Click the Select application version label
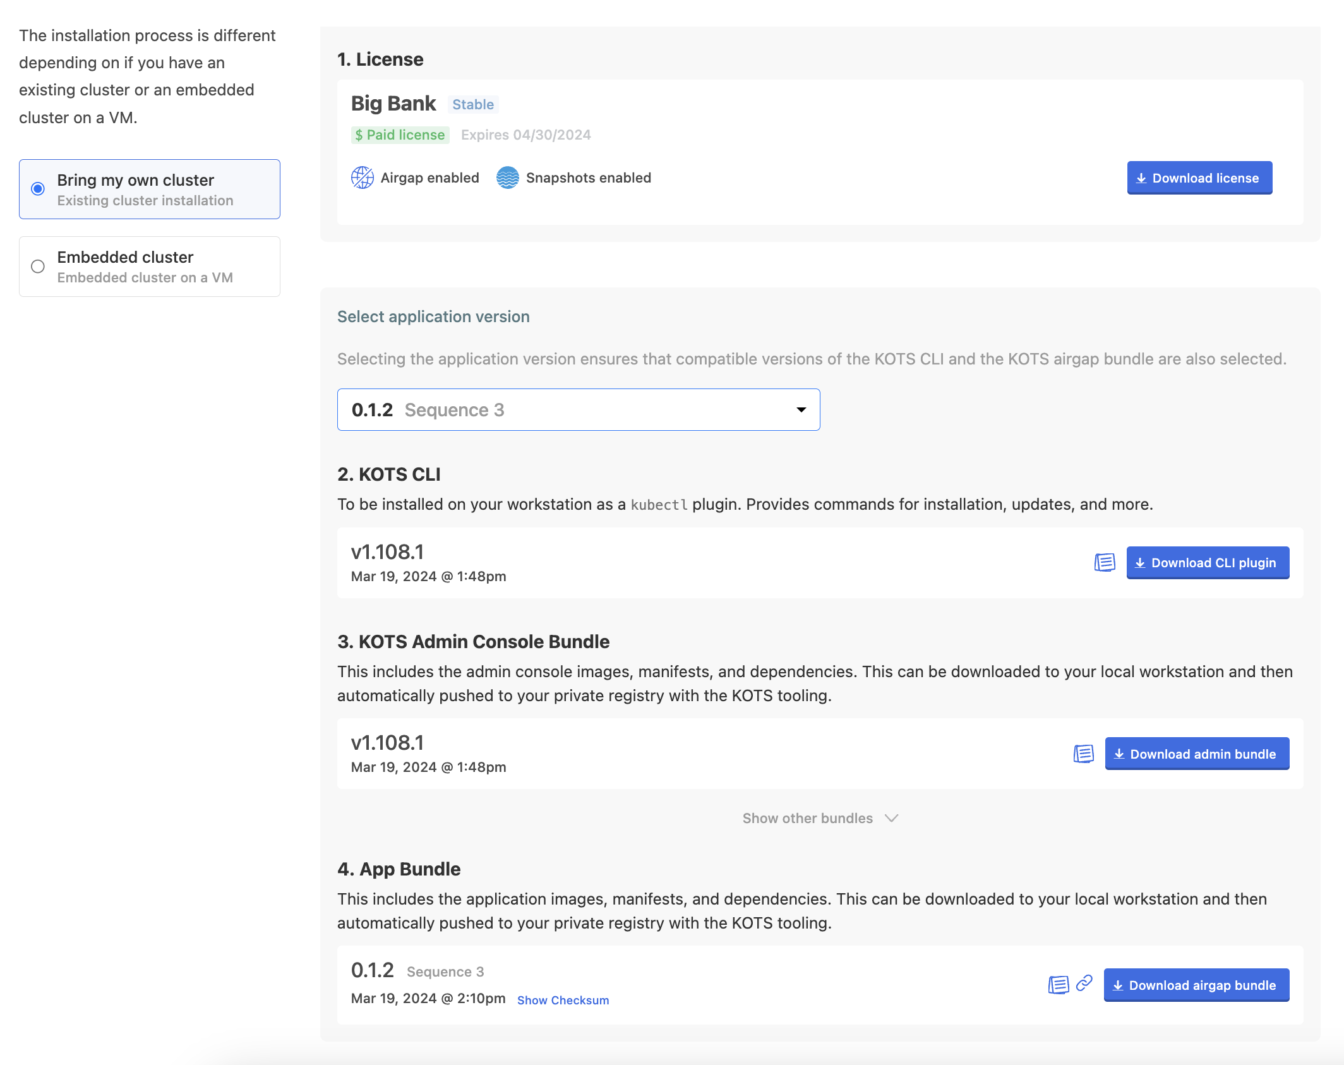 click(433, 316)
